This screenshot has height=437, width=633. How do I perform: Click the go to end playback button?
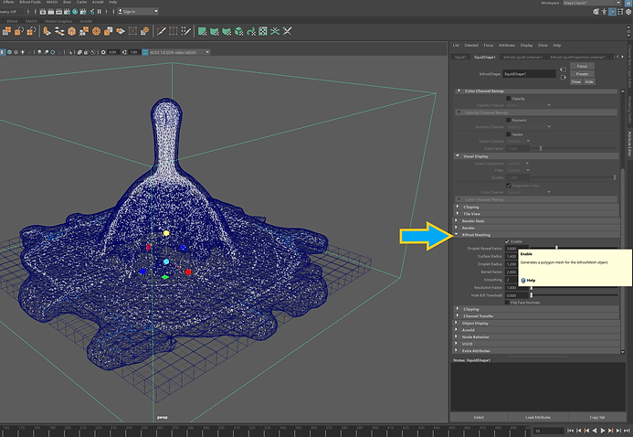coord(626,431)
